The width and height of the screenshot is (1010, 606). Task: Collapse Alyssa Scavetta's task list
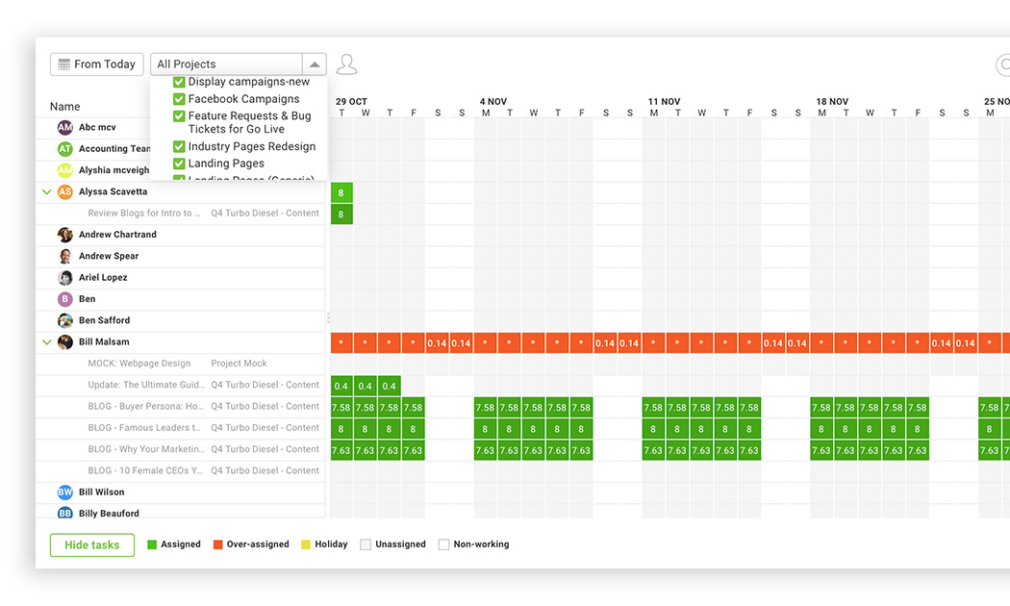pyautogui.click(x=46, y=191)
